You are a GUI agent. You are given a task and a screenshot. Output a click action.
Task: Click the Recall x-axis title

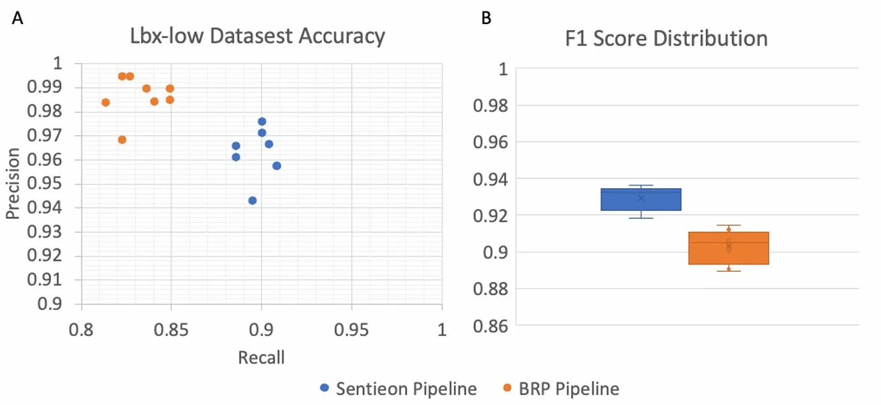(262, 358)
